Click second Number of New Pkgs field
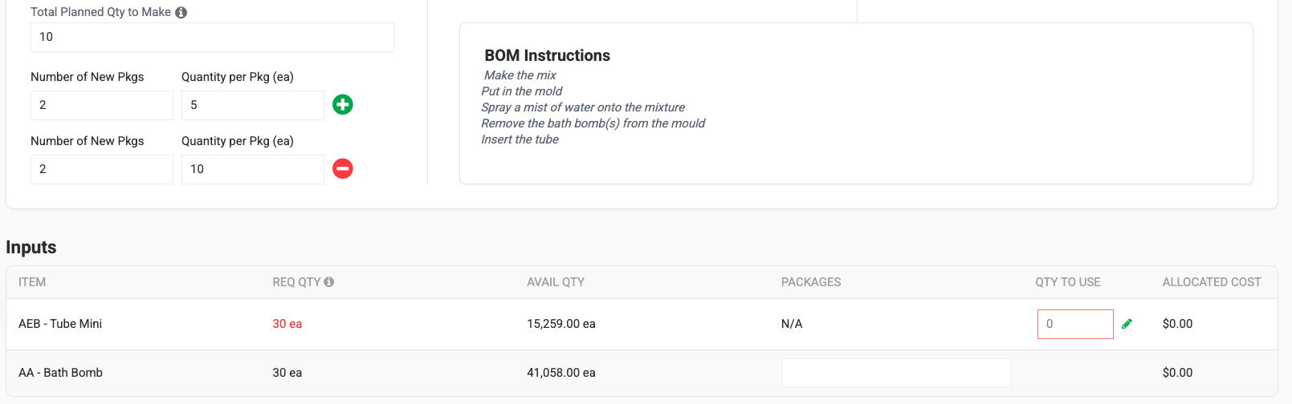This screenshot has width=1292, height=404. (x=101, y=169)
